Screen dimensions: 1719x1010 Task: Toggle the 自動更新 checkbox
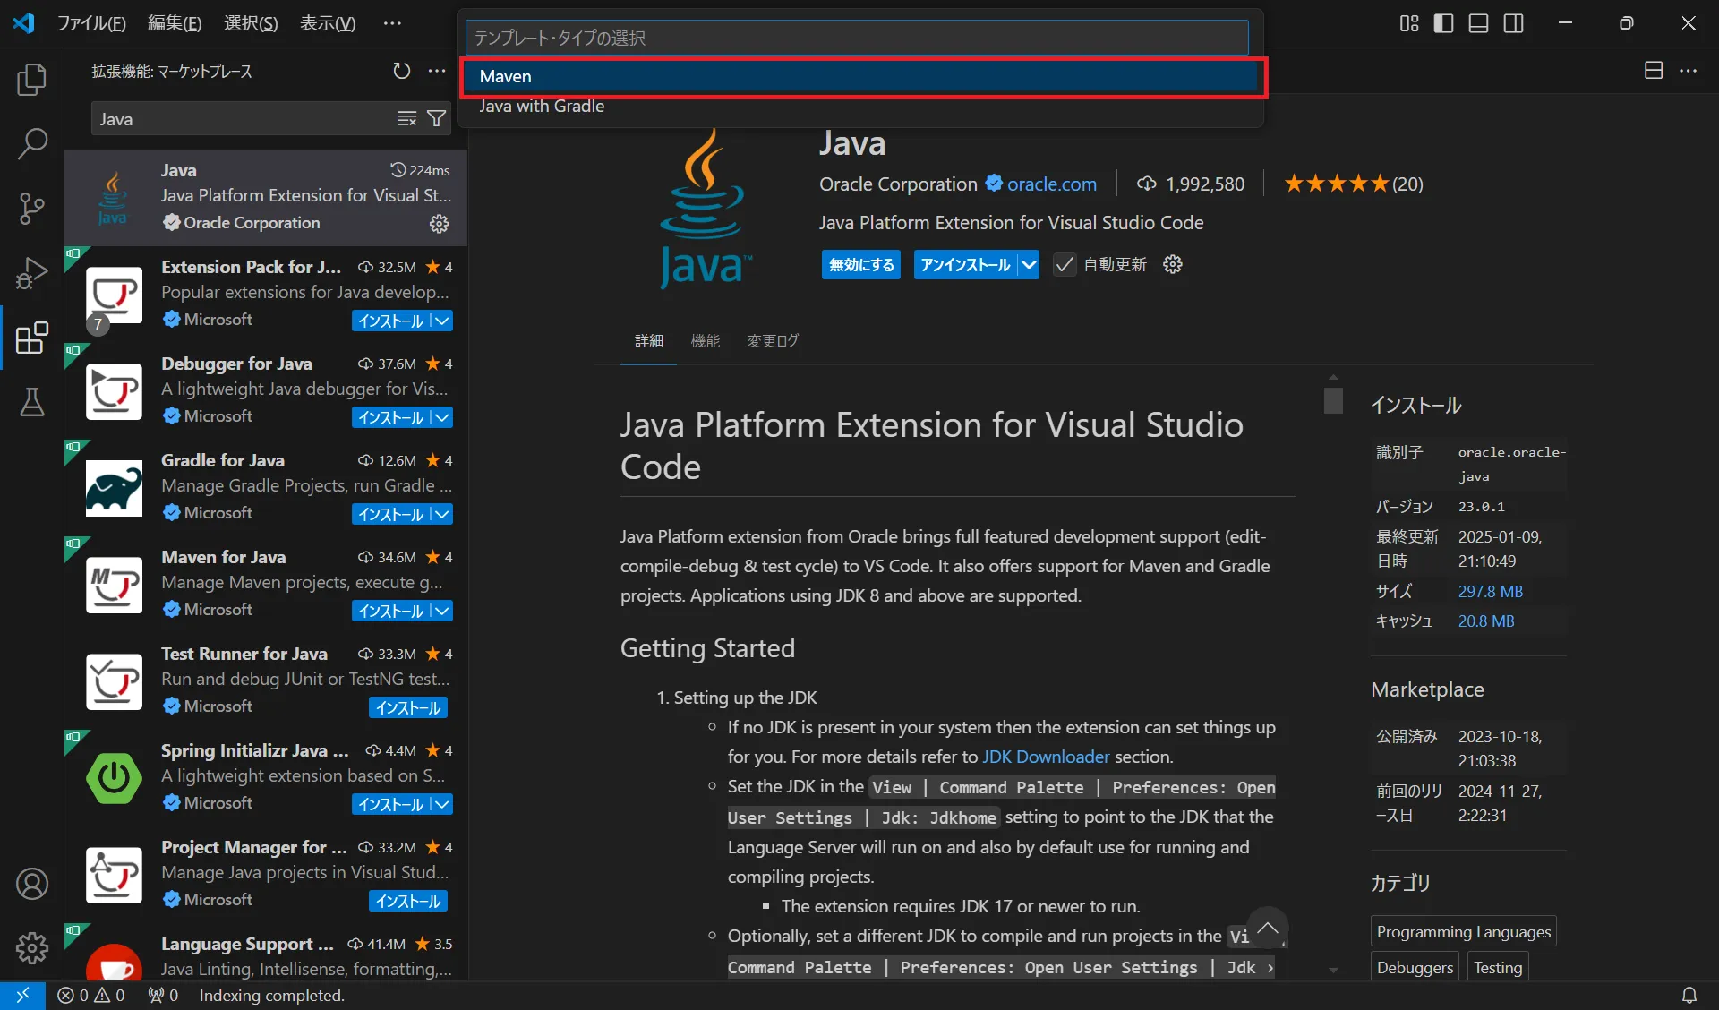tap(1064, 265)
